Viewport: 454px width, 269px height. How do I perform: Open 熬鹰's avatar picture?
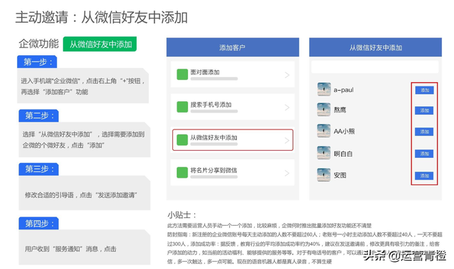(323, 110)
